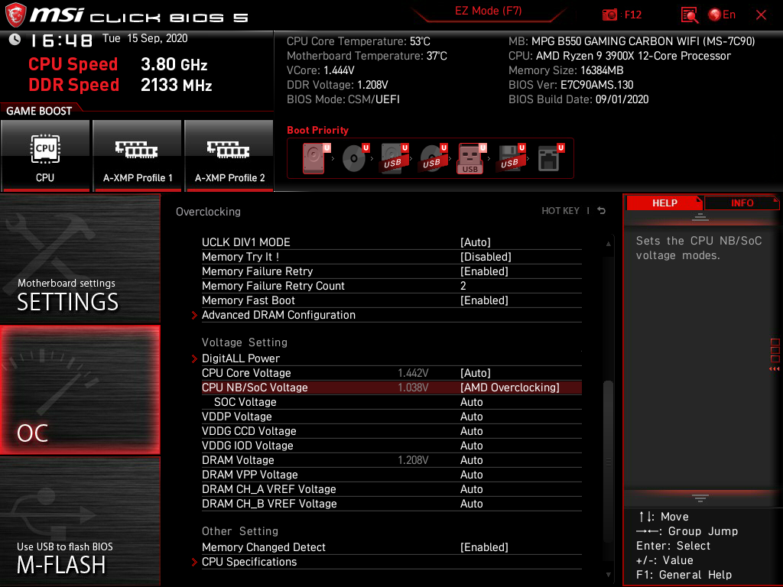This screenshot has width=783, height=587.
Task: Click the scrollbar down arrow in Overclocking list
Action: [x=608, y=575]
